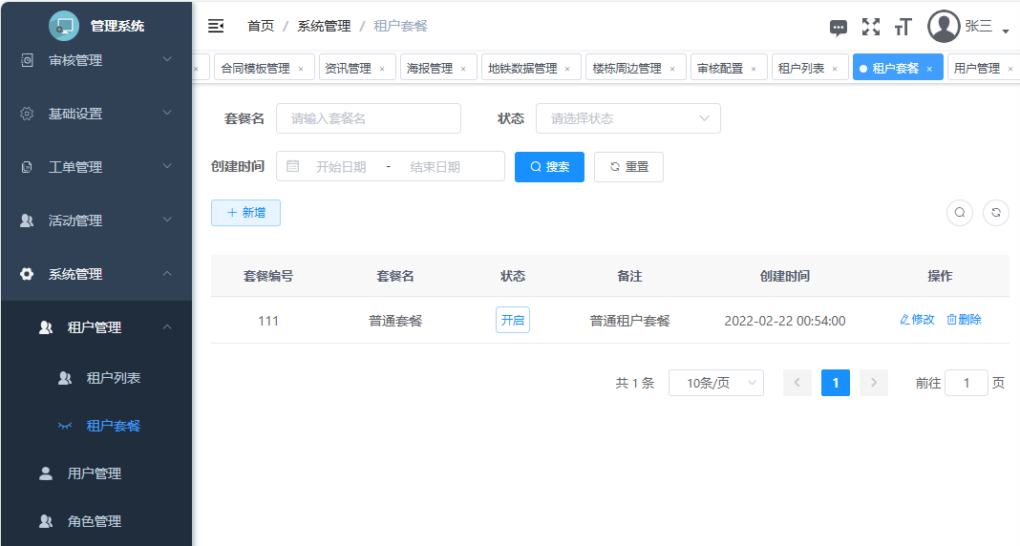This screenshot has width=1020, height=546.
Task: Close the 租户列表 tab
Action: point(835,69)
